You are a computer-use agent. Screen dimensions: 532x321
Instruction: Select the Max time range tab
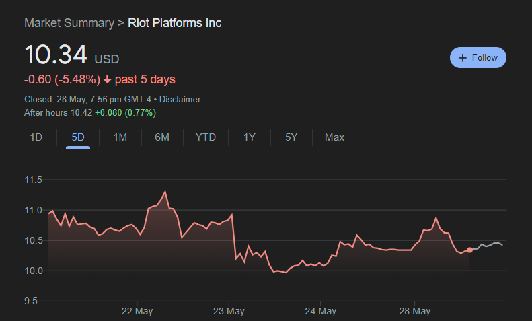point(334,137)
